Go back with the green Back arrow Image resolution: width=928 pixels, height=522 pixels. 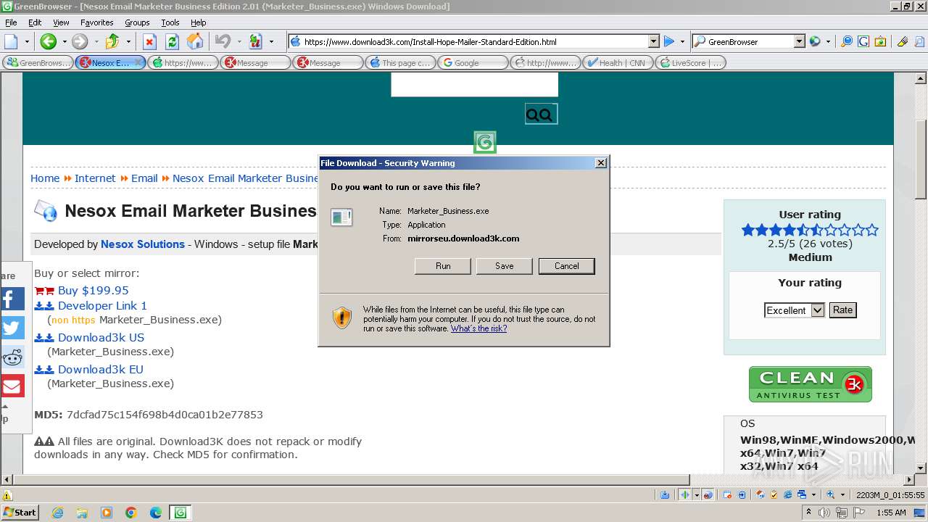[x=48, y=41]
